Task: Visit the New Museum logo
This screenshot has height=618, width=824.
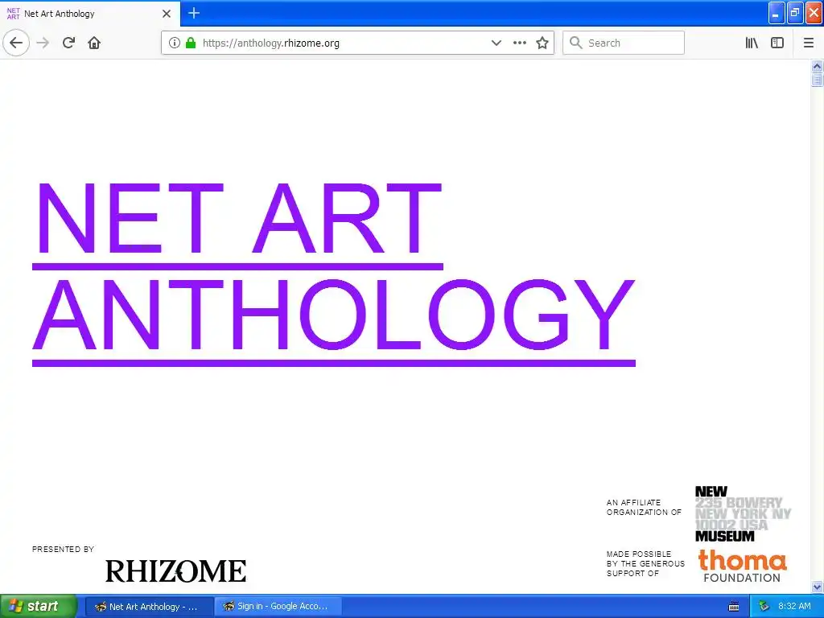Action: click(x=743, y=514)
